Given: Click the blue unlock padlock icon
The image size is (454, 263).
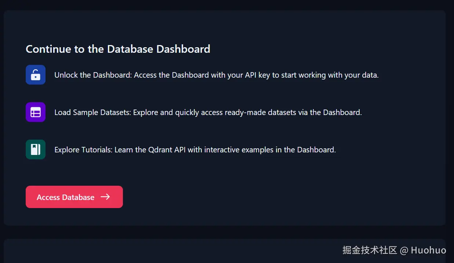Looking at the screenshot, I should coord(36,75).
